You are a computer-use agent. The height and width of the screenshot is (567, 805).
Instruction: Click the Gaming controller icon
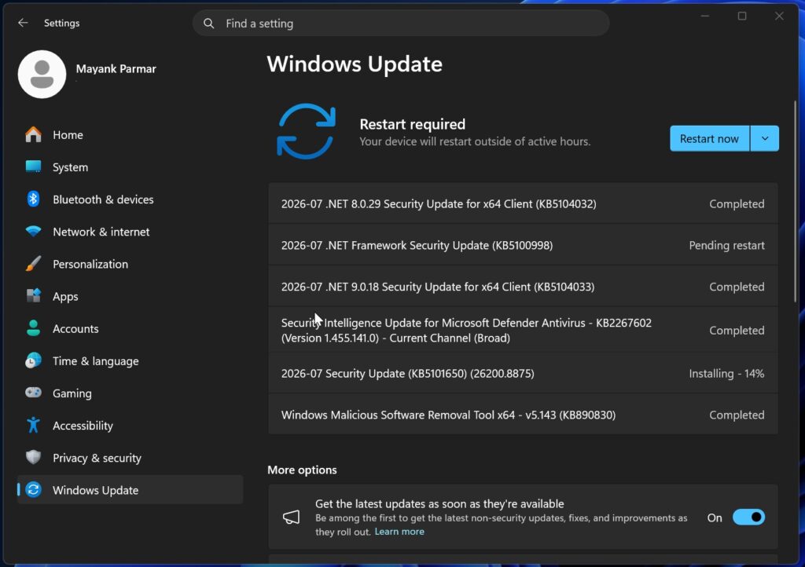click(33, 393)
